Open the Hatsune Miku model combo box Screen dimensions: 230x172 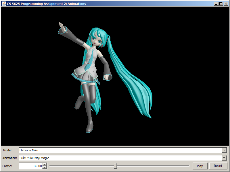[120, 150]
